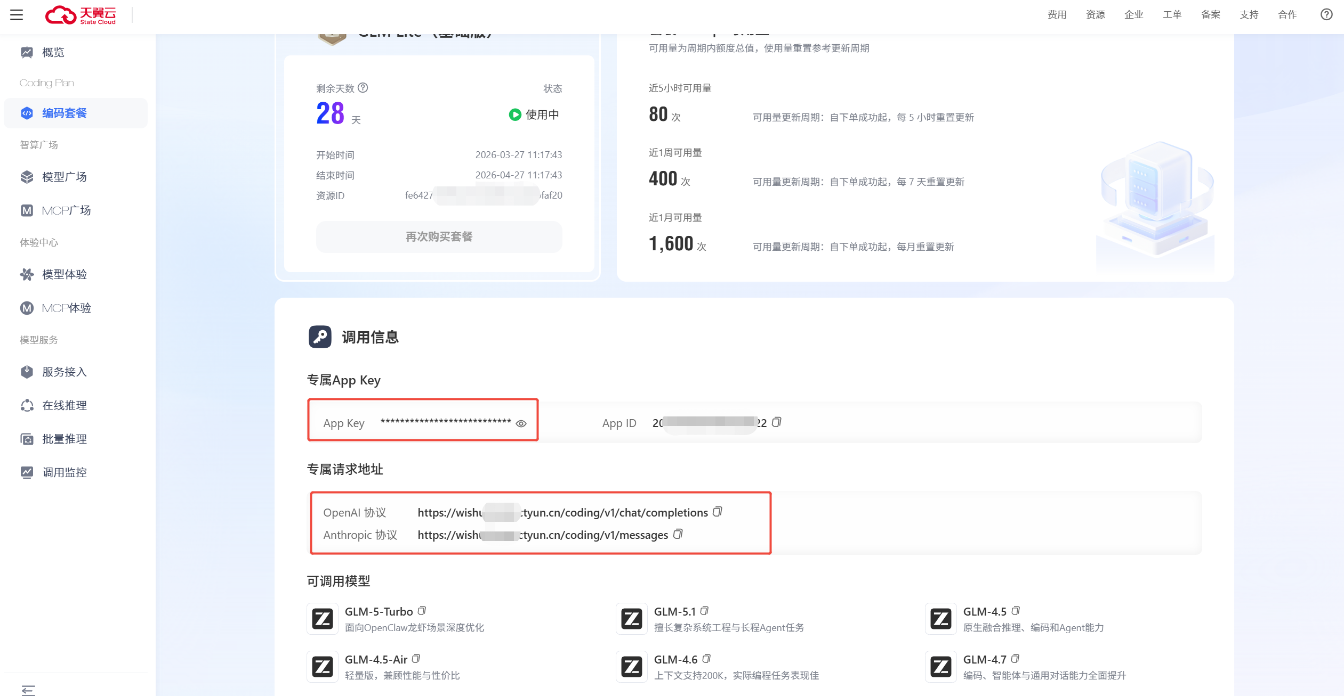Collapse the left sidebar
This screenshot has width=1344, height=696.
(x=28, y=690)
